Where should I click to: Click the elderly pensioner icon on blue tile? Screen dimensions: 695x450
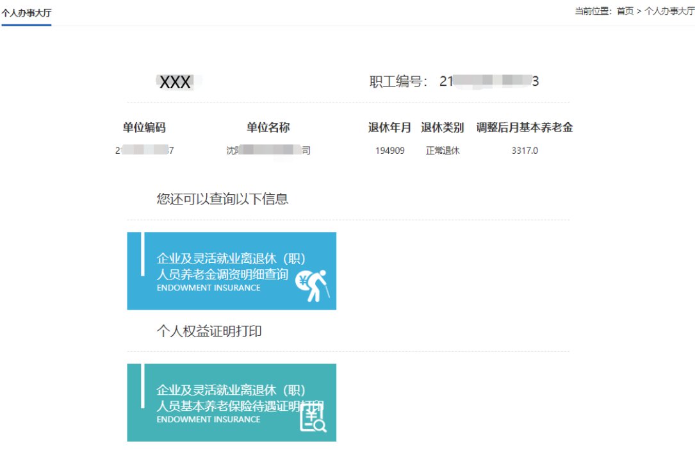[315, 285]
